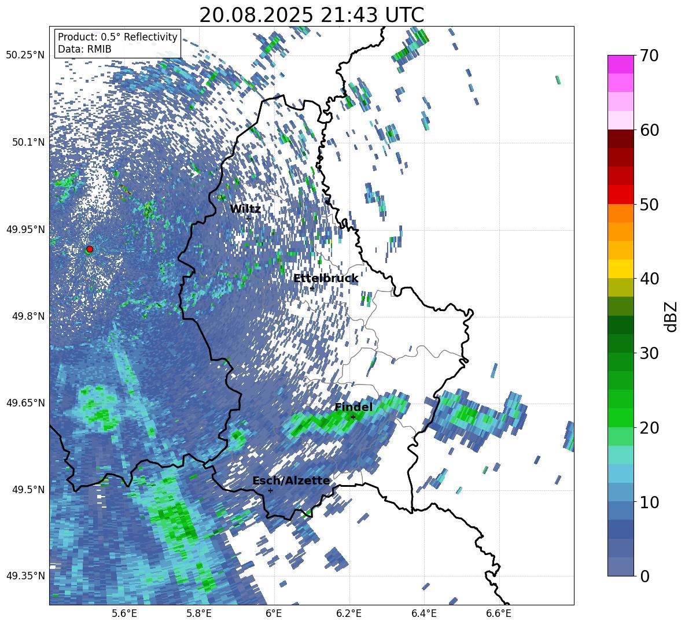Click the title 20.08.2025 21:43 UTC
This screenshot has height=625, width=685.
(x=311, y=15)
